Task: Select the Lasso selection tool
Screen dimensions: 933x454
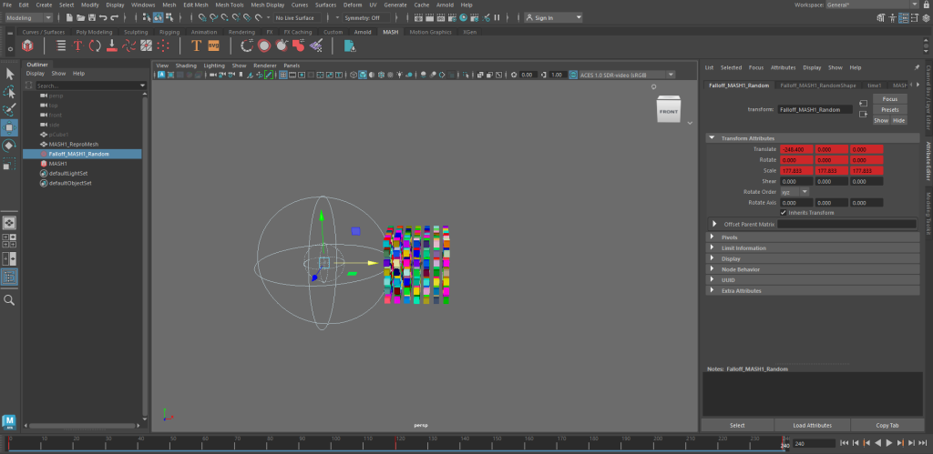Action: 9,92
